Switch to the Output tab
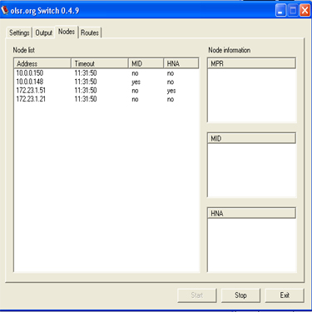Image resolution: width=312 pixels, height=312 pixels. click(x=44, y=32)
